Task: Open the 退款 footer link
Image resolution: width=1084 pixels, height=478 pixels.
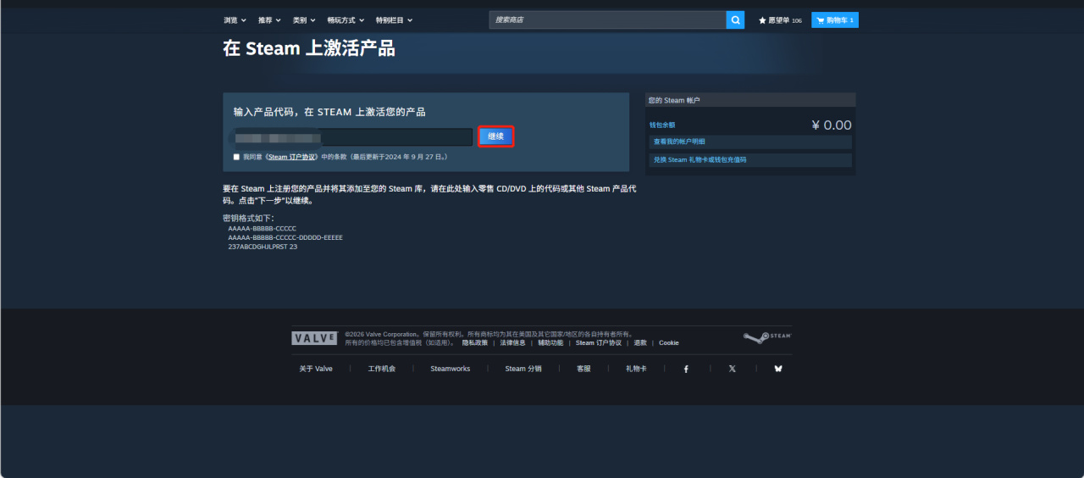Action: (x=640, y=343)
